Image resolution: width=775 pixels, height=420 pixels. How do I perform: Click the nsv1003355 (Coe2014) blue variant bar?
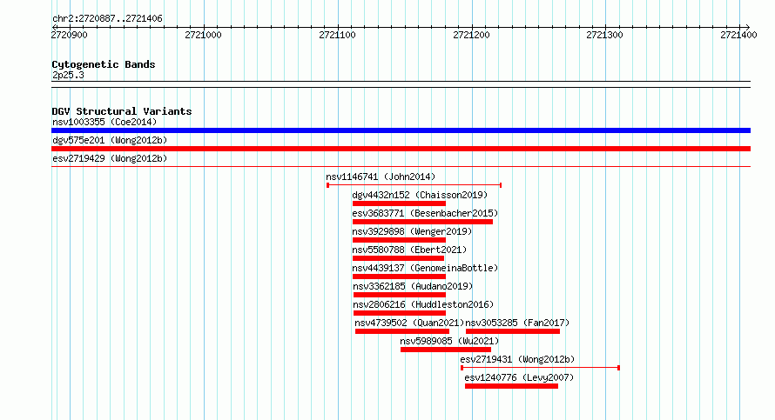pyautogui.click(x=401, y=130)
